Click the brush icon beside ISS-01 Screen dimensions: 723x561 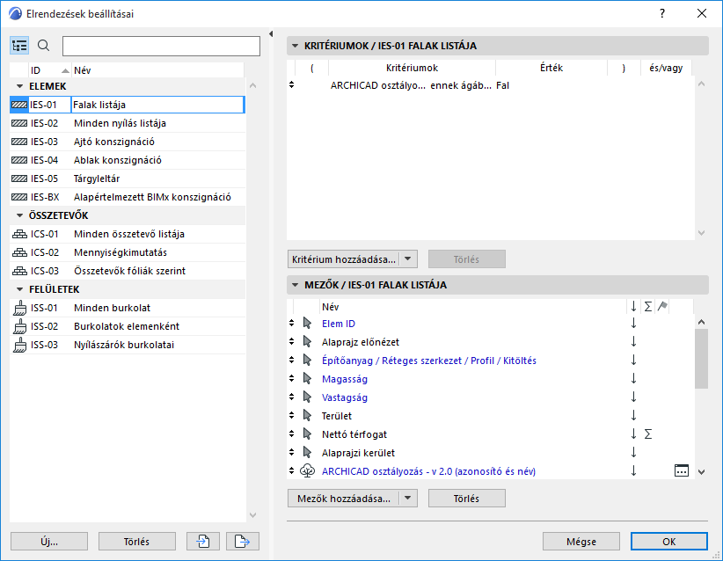pyautogui.click(x=20, y=308)
